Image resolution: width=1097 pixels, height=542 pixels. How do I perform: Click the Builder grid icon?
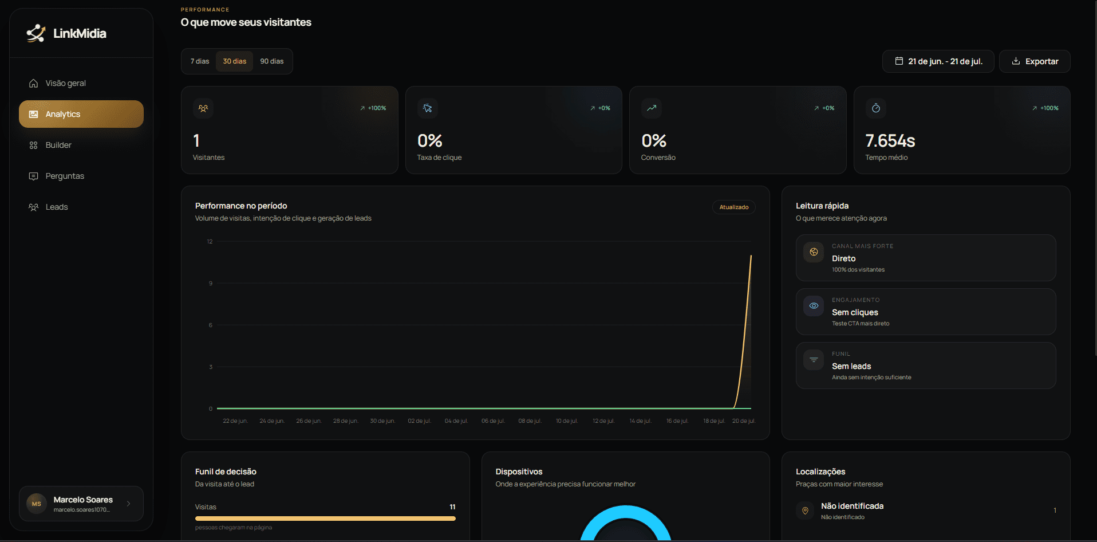34,145
